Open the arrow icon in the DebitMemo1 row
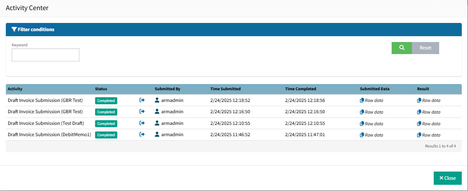 tap(142, 135)
